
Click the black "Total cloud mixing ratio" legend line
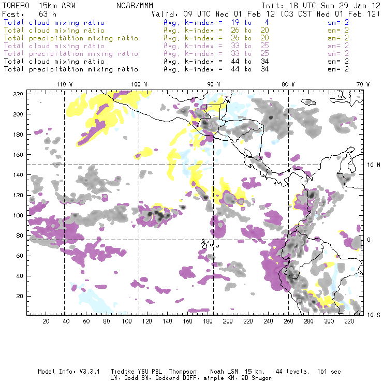point(54,62)
